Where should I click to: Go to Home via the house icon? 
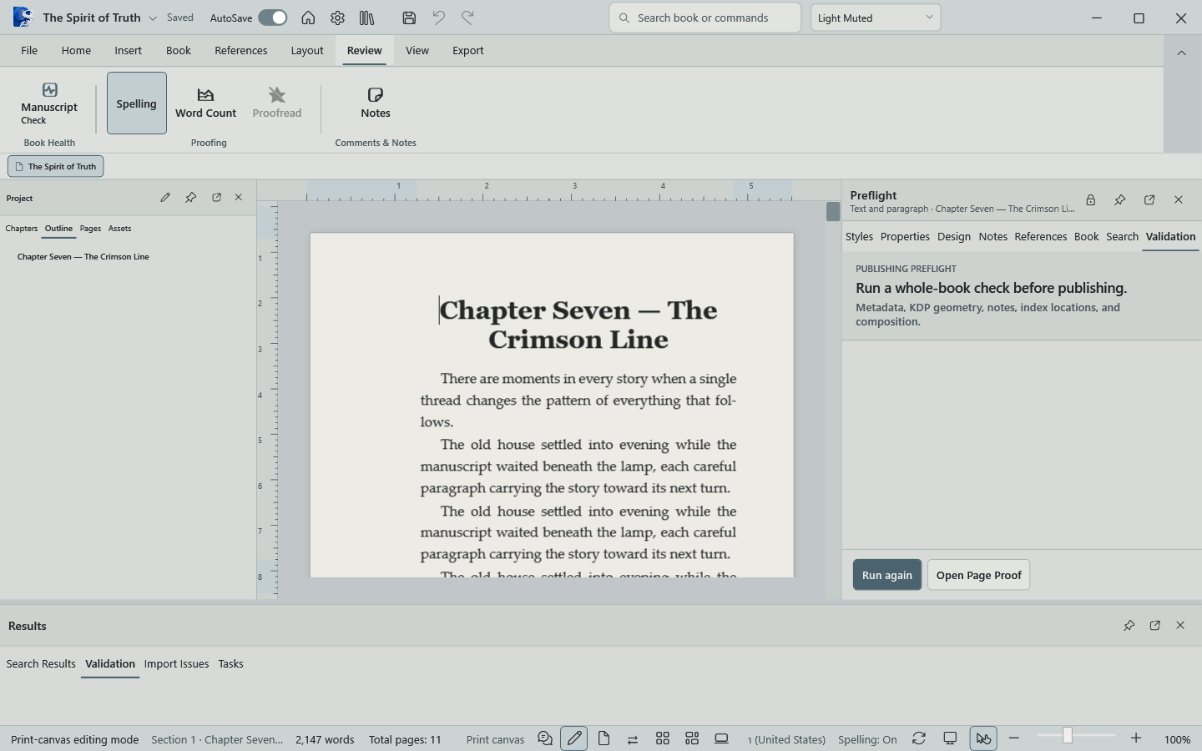pyautogui.click(x=308, y=18)
